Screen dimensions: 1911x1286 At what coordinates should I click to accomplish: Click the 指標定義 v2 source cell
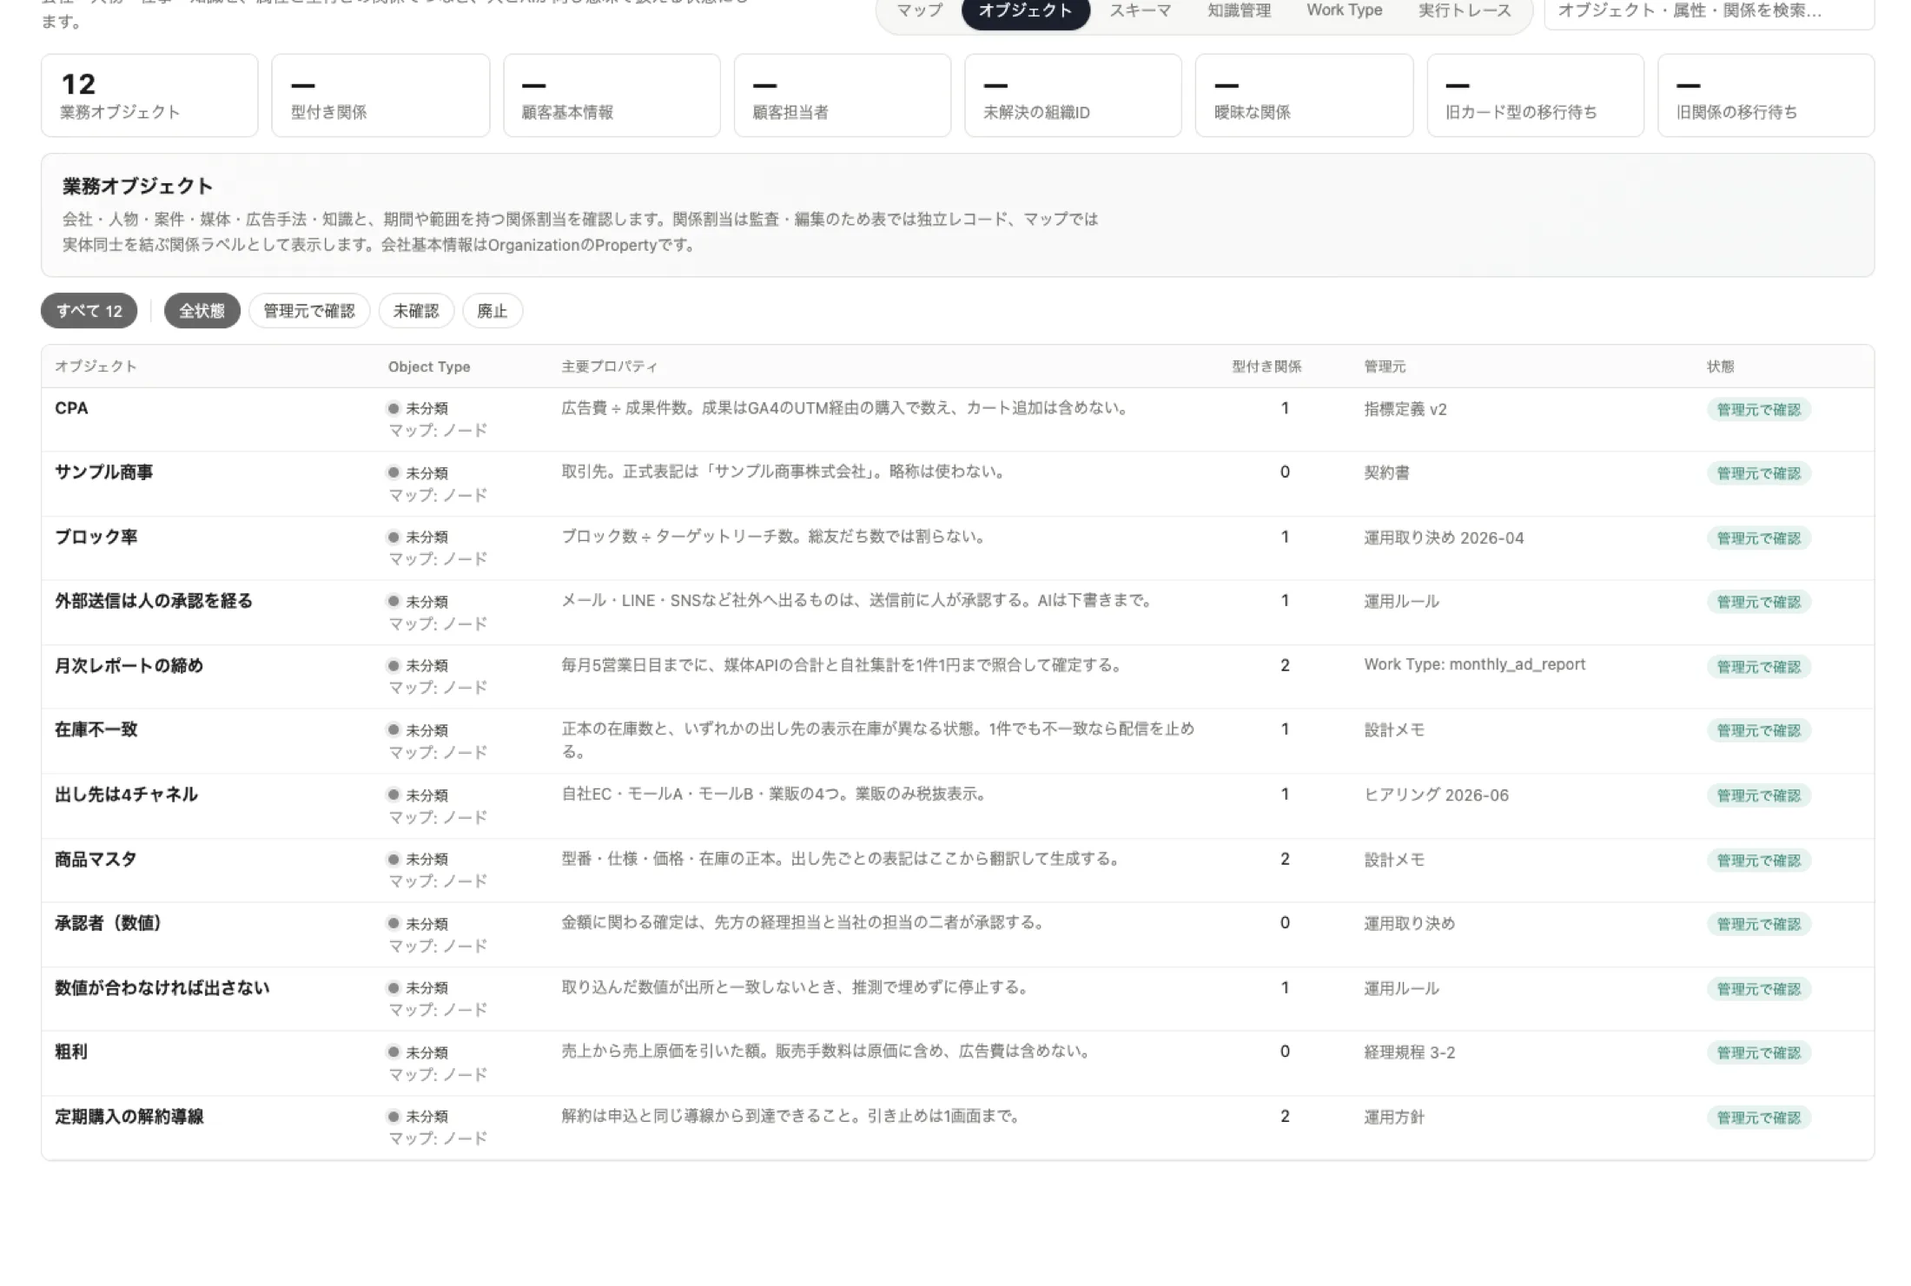point(1405,409)
